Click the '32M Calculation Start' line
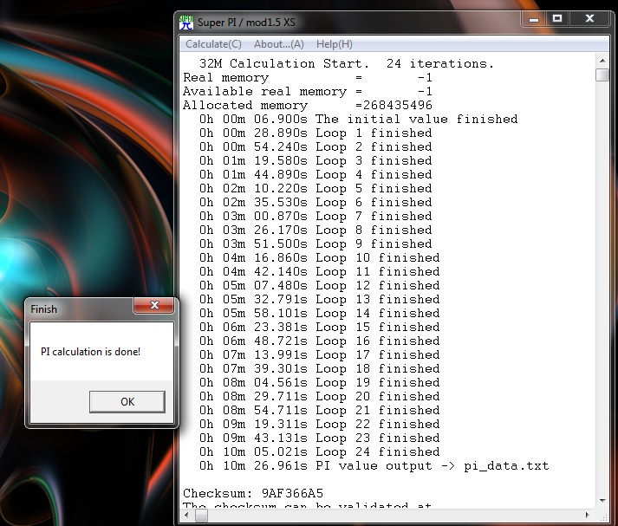This screenshot has width=618, height=526. (x=347, y=63)
